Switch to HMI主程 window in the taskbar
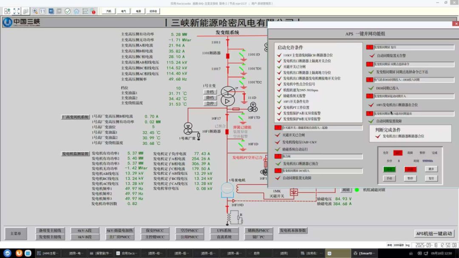459x258 pixels. 48,253
